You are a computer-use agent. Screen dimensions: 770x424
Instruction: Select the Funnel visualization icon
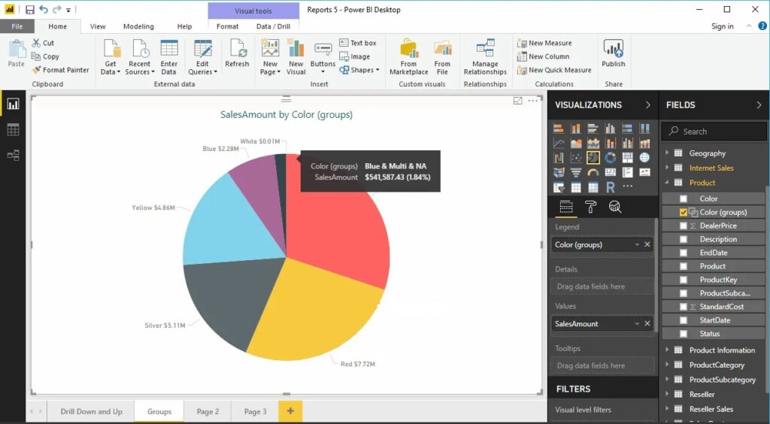(x=576, y=172)
